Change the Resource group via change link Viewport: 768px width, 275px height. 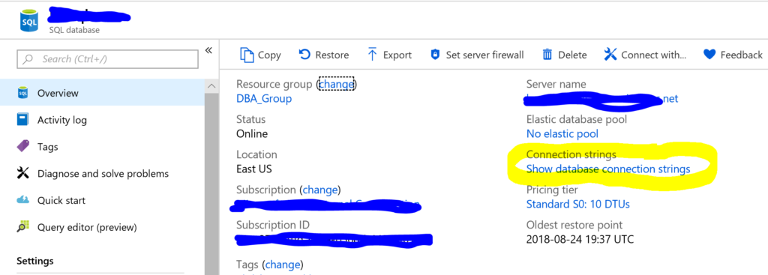coord(336,84)
